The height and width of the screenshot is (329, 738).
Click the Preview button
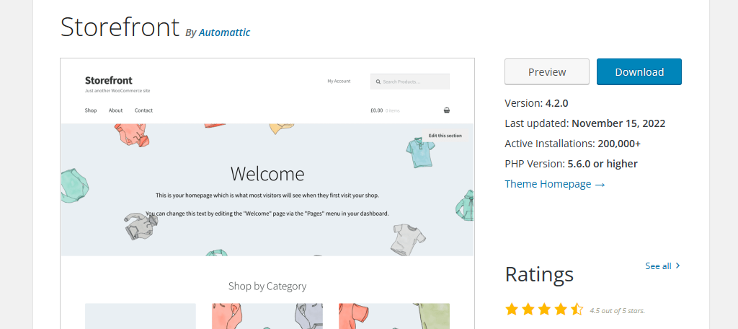pos(547,71)
